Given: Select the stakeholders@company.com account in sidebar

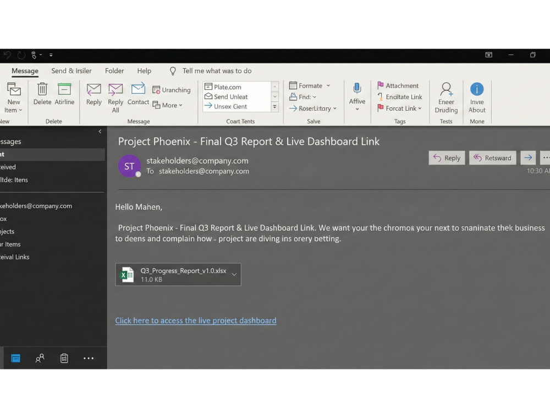Looking at the screenshot, I should click(36, 206).
